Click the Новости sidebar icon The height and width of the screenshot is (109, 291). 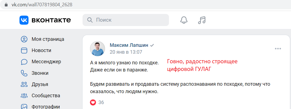click(x=24, y=51)
